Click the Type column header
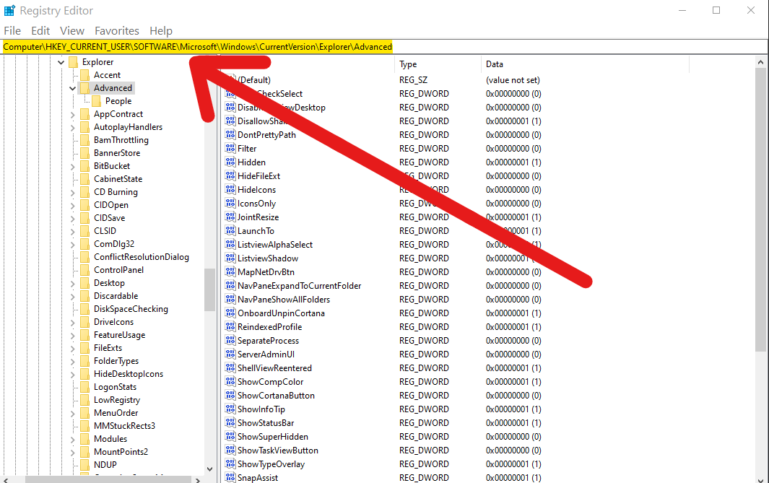The height and width of the screenshot is (483, 769). coord(408,64)
